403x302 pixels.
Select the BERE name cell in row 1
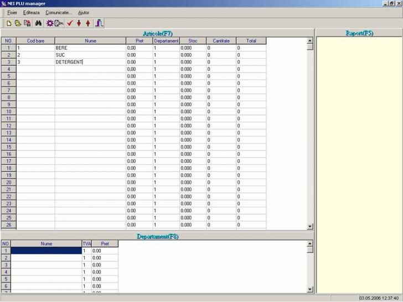tap(90, 48)
